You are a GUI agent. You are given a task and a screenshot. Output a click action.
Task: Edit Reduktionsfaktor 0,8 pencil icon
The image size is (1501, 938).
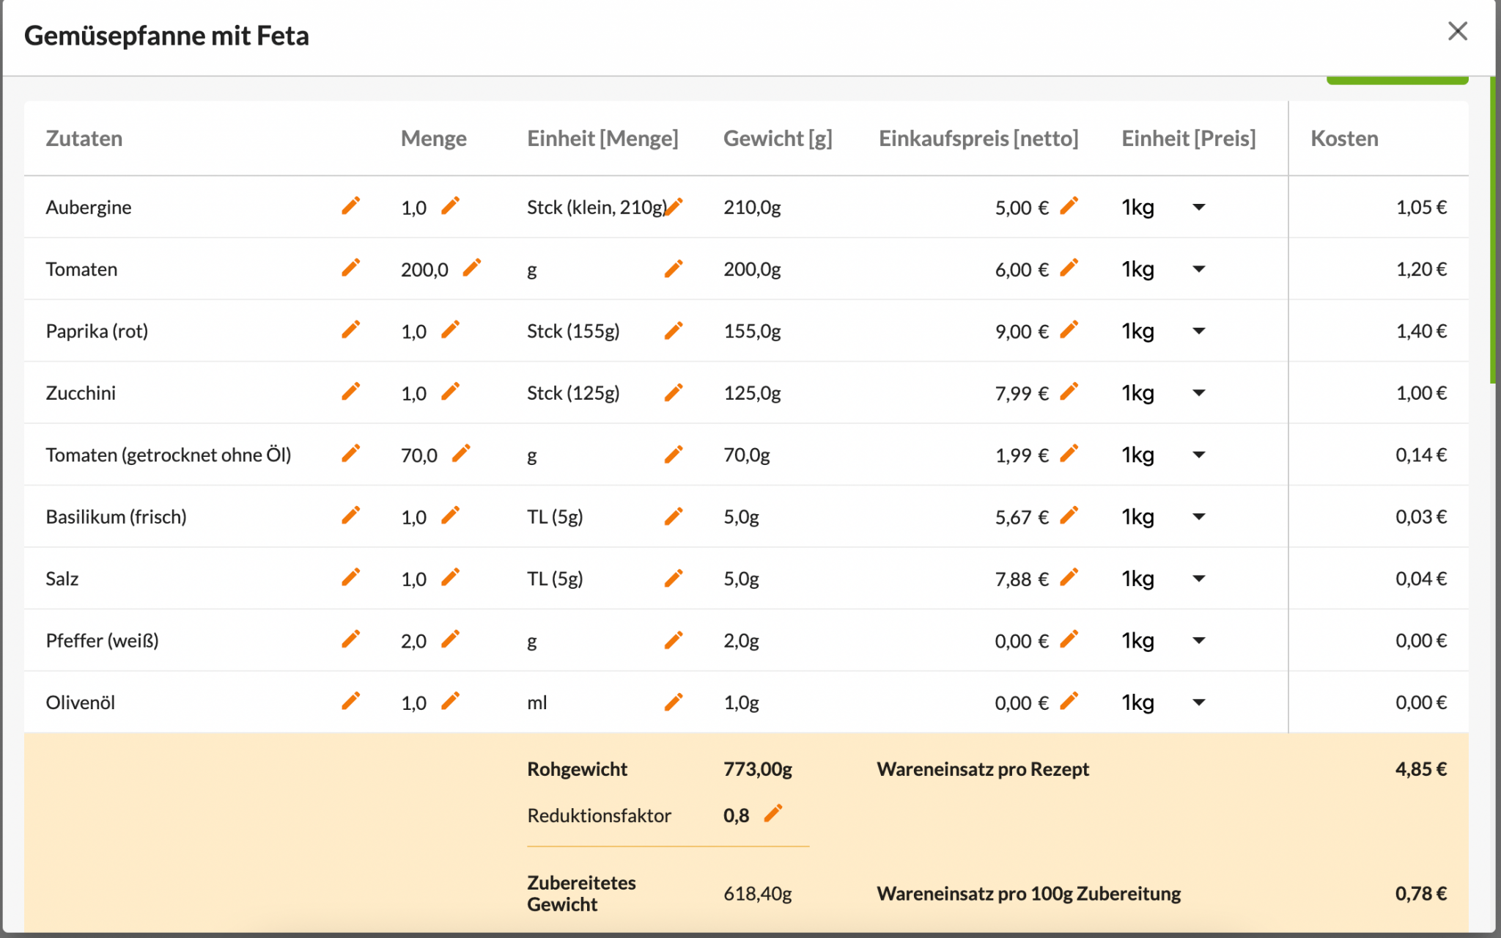click(773, 814)
